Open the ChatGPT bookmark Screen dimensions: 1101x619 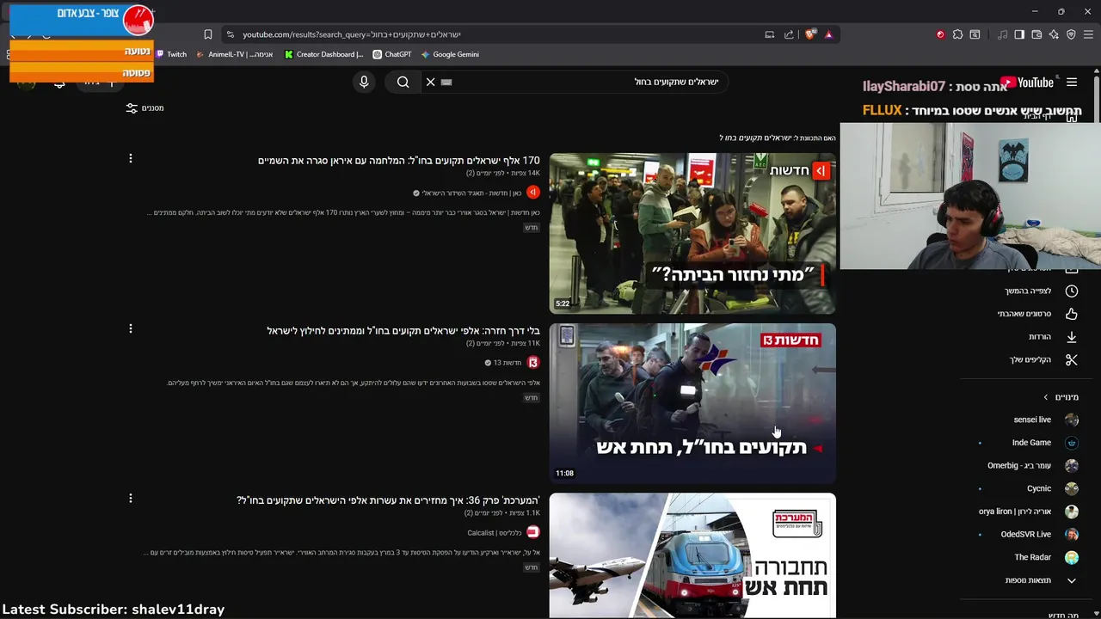point(392,54)
